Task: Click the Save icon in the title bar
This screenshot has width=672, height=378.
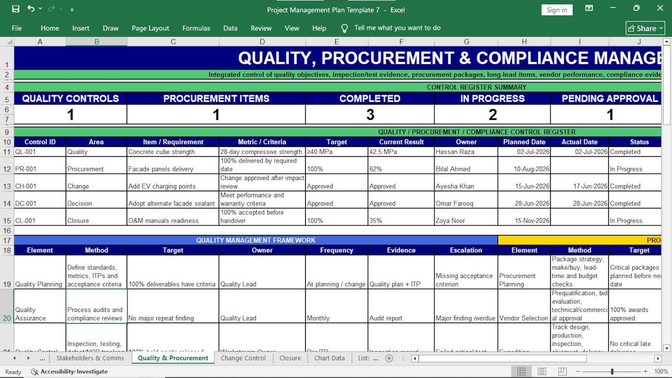Action: pyautogui.click(x=16, y=9)
